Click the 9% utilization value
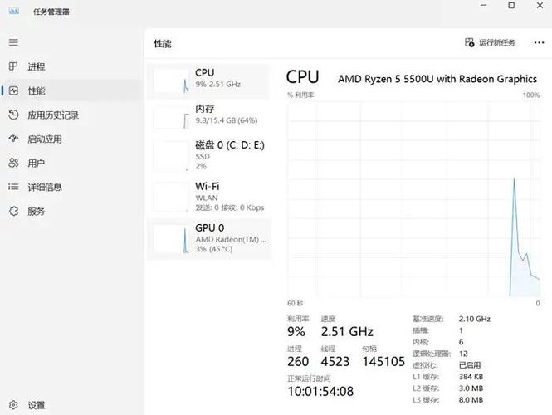Screen dimensions: 552x415 coord(296,331)
